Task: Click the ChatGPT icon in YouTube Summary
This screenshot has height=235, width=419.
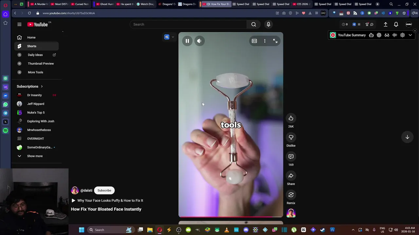Action: point(379,35)
